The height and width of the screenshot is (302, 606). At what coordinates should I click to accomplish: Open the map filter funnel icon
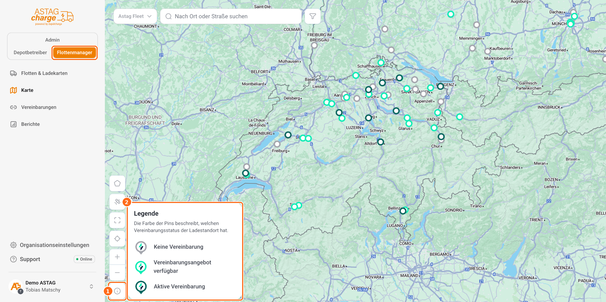[313, 16]
